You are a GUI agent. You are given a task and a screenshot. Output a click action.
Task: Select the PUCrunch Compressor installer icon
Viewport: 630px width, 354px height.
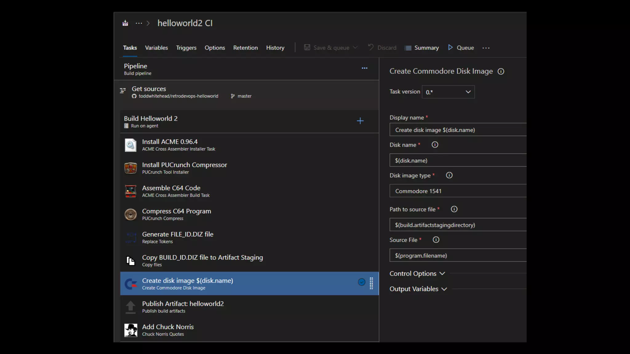(130, 168)
